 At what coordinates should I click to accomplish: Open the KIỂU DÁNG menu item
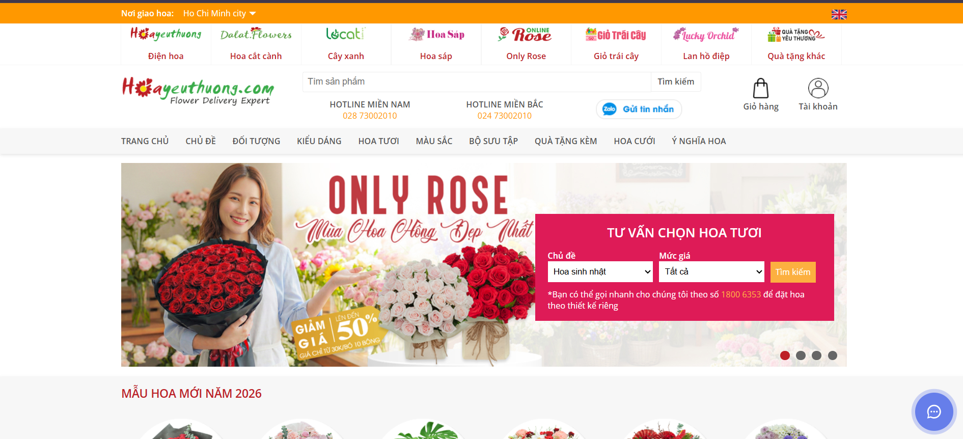point(319,141)
